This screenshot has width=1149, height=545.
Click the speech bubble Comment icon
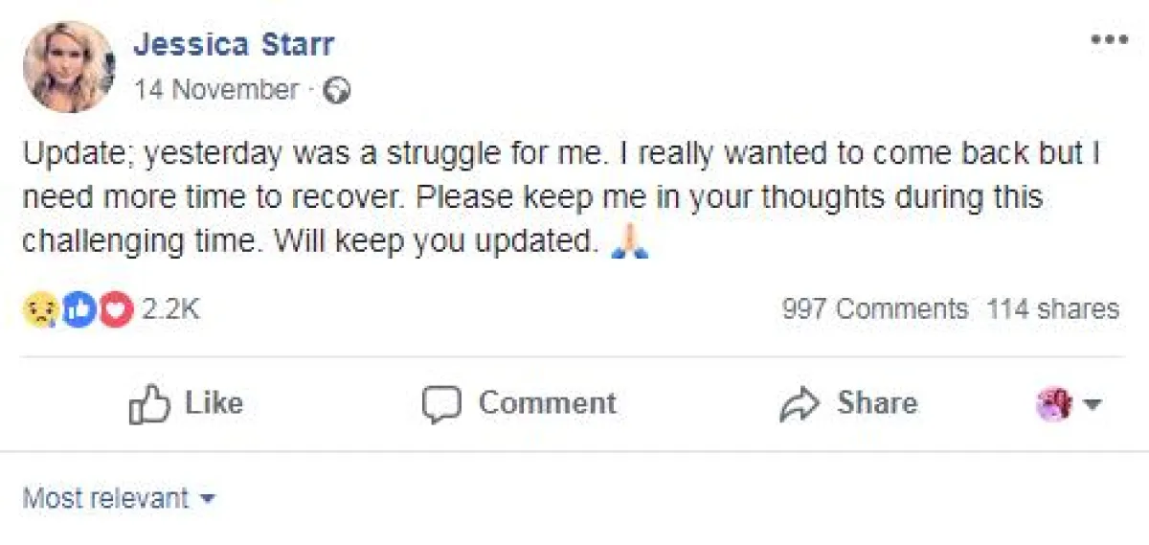[441, 404]
